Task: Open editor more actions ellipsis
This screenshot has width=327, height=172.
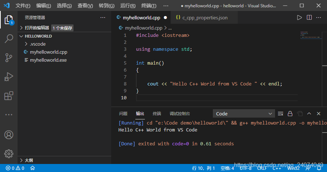Action: coord(319,18)
